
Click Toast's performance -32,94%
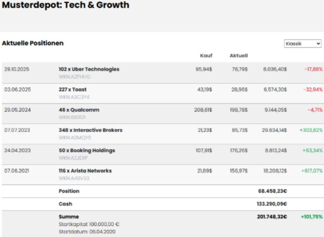coord(313,90)
